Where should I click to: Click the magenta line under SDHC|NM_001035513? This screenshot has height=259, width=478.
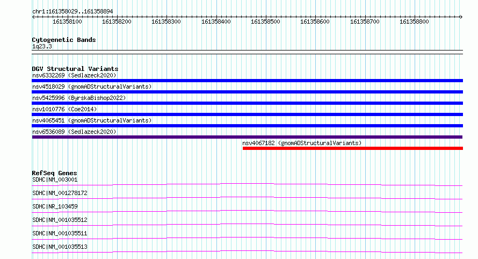pyautogui.click(x=247, y=251)
